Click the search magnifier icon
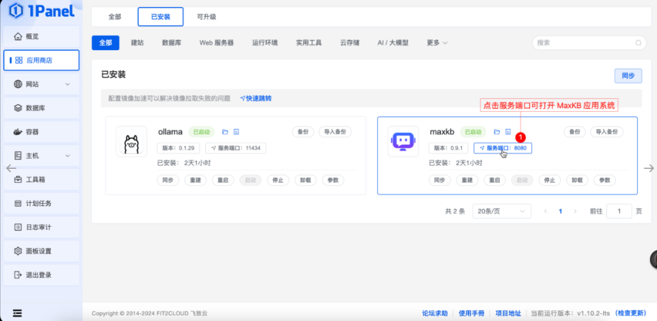The image size is (657, 321). click(x=638, y=43)
